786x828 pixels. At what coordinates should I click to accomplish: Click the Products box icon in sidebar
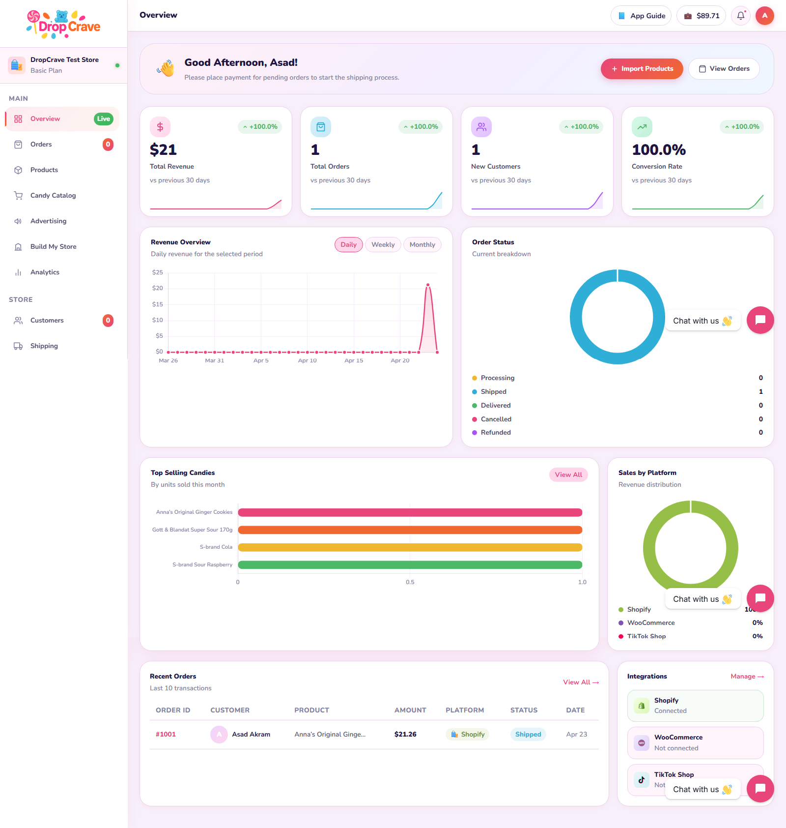[18, 170]
